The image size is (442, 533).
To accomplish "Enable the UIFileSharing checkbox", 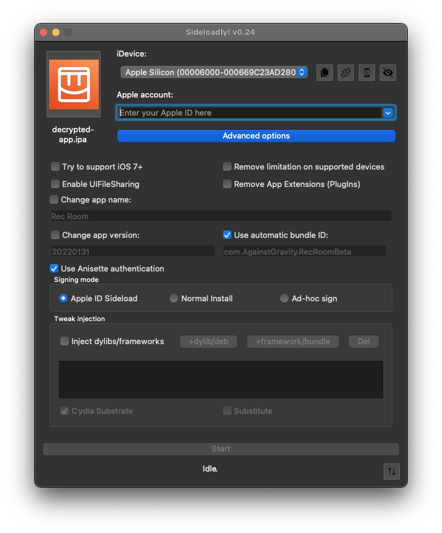I will tap(55, 184).
